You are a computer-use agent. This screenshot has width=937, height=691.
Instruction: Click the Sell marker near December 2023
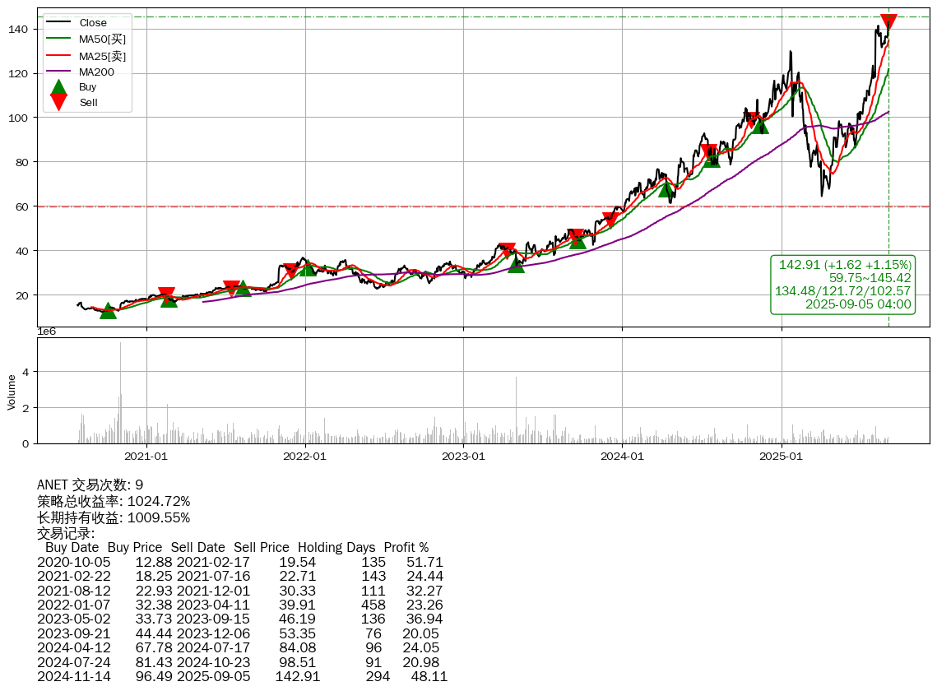(x=610, y=220)
